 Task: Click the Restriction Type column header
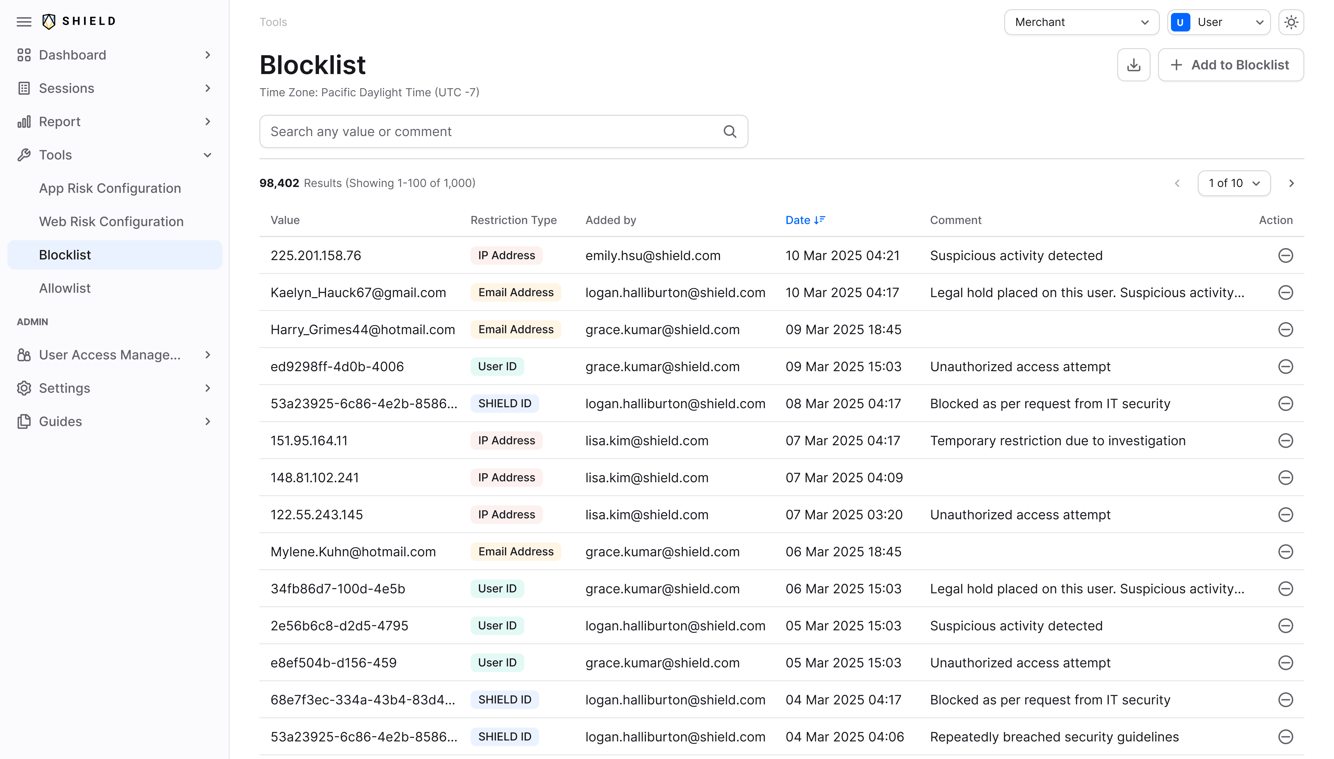513,220
